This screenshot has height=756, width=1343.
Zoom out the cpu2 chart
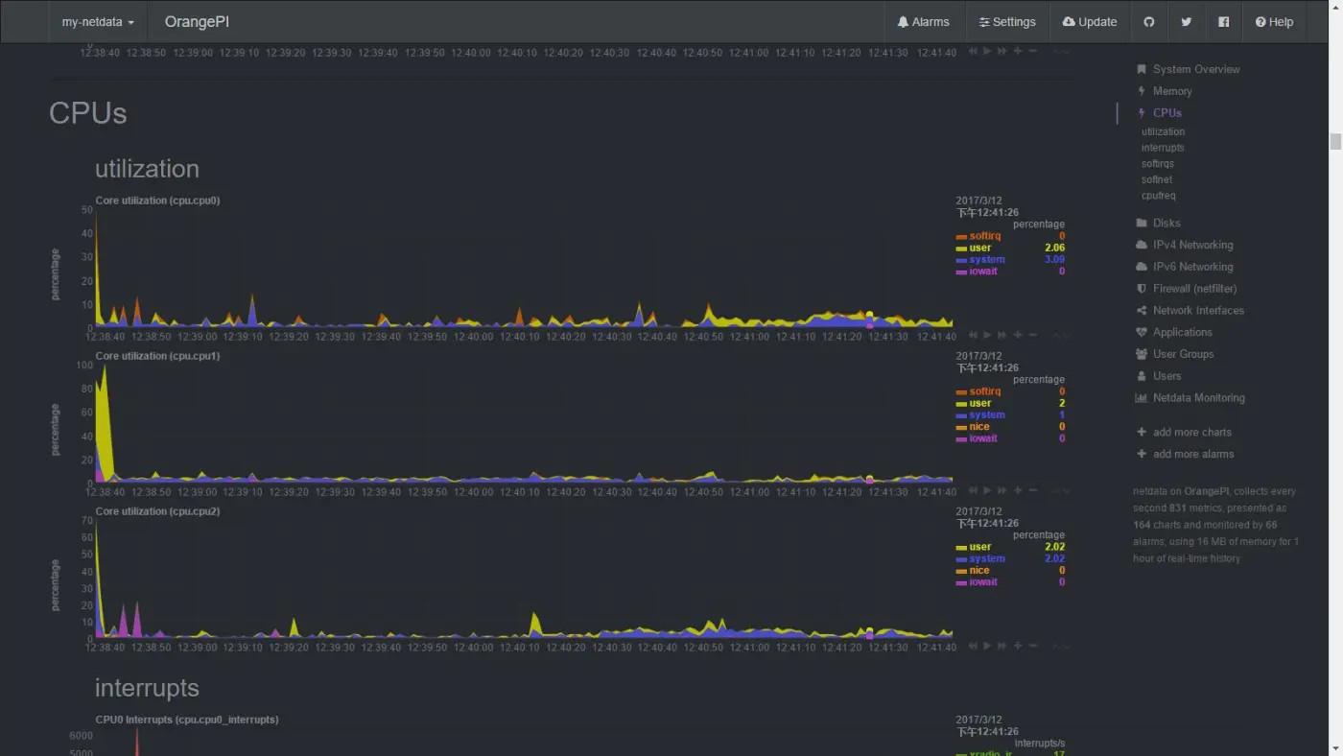click(1033, 646)
